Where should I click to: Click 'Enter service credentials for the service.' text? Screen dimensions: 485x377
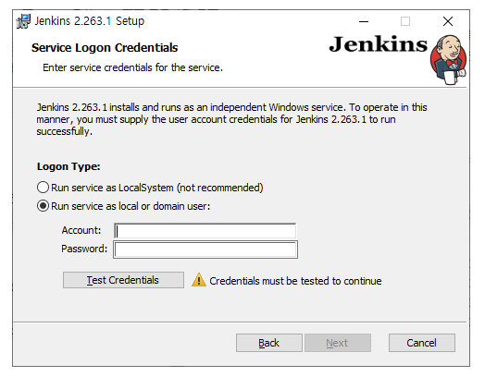(x=132, y=67)
